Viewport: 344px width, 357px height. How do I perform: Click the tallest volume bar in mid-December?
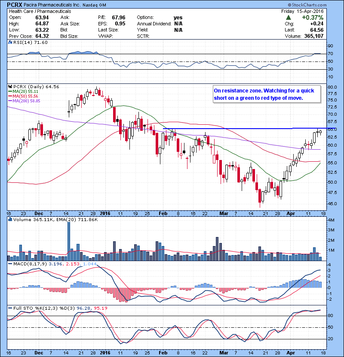69,241
